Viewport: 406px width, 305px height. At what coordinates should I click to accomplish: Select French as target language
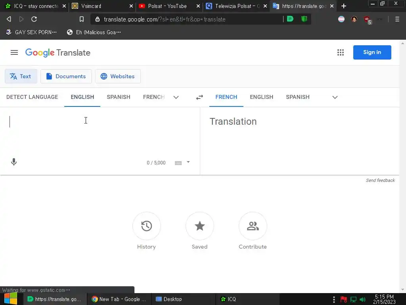(x=226, y=97)
